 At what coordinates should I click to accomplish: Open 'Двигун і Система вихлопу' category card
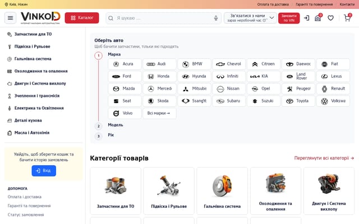pos(329,191)
